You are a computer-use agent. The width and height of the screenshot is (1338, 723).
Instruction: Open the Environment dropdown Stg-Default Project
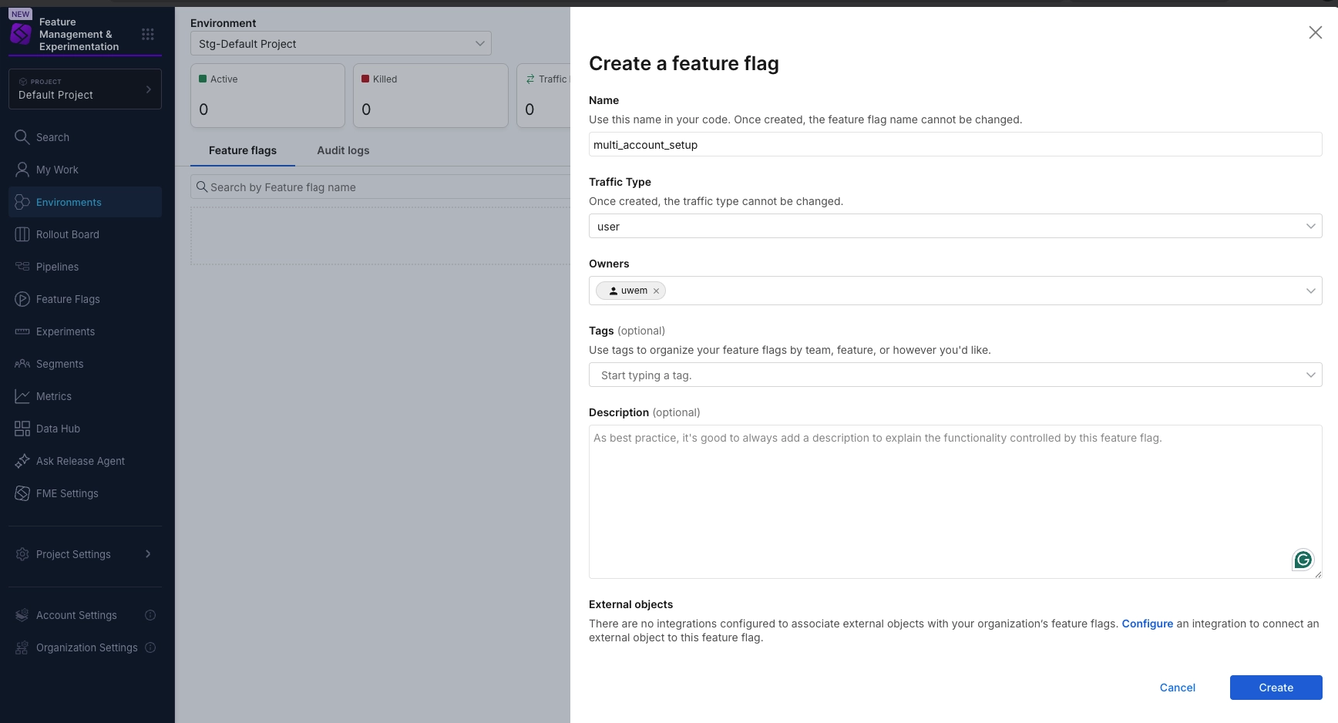click(x=341, y=44)
